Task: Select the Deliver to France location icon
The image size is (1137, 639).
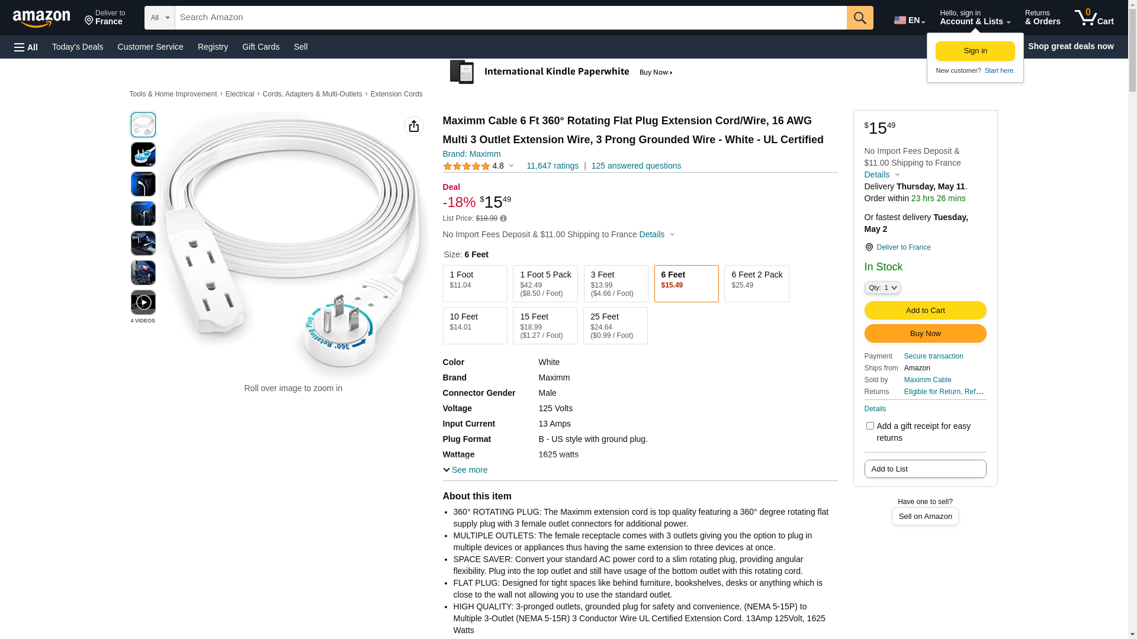Action: pos(869,247)
